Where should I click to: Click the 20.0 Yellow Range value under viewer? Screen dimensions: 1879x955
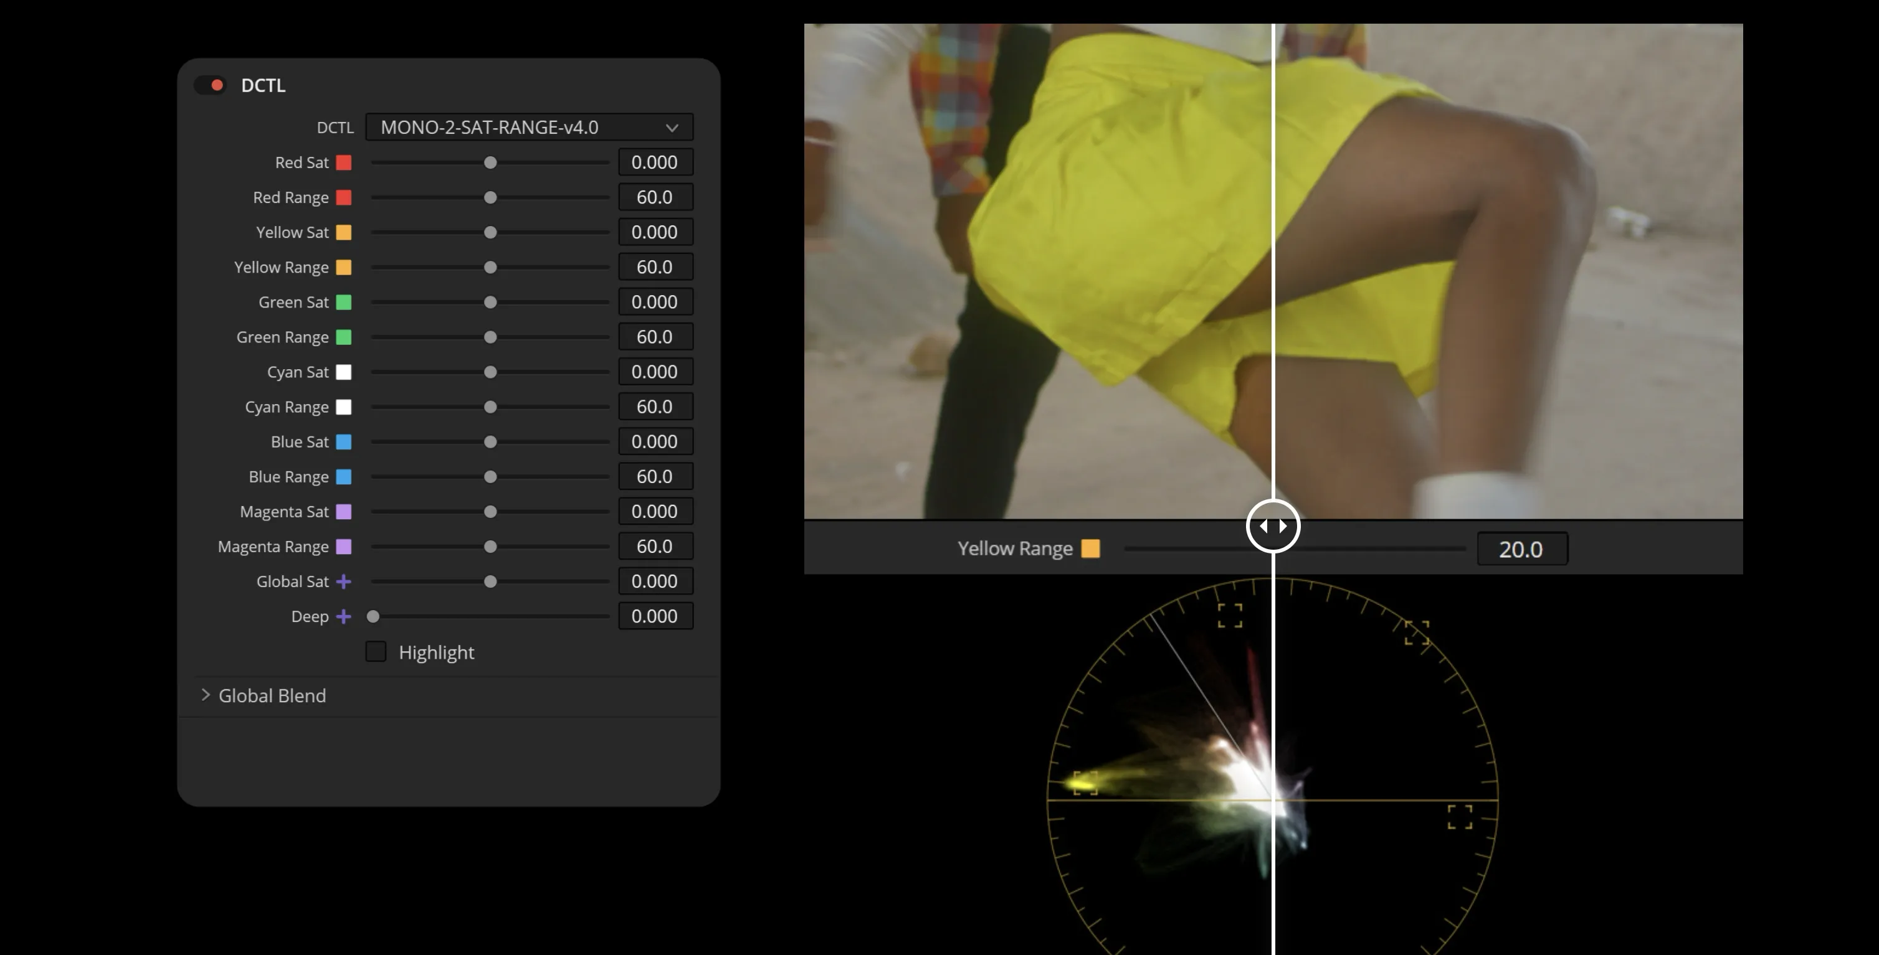[x=1521, y=549]
